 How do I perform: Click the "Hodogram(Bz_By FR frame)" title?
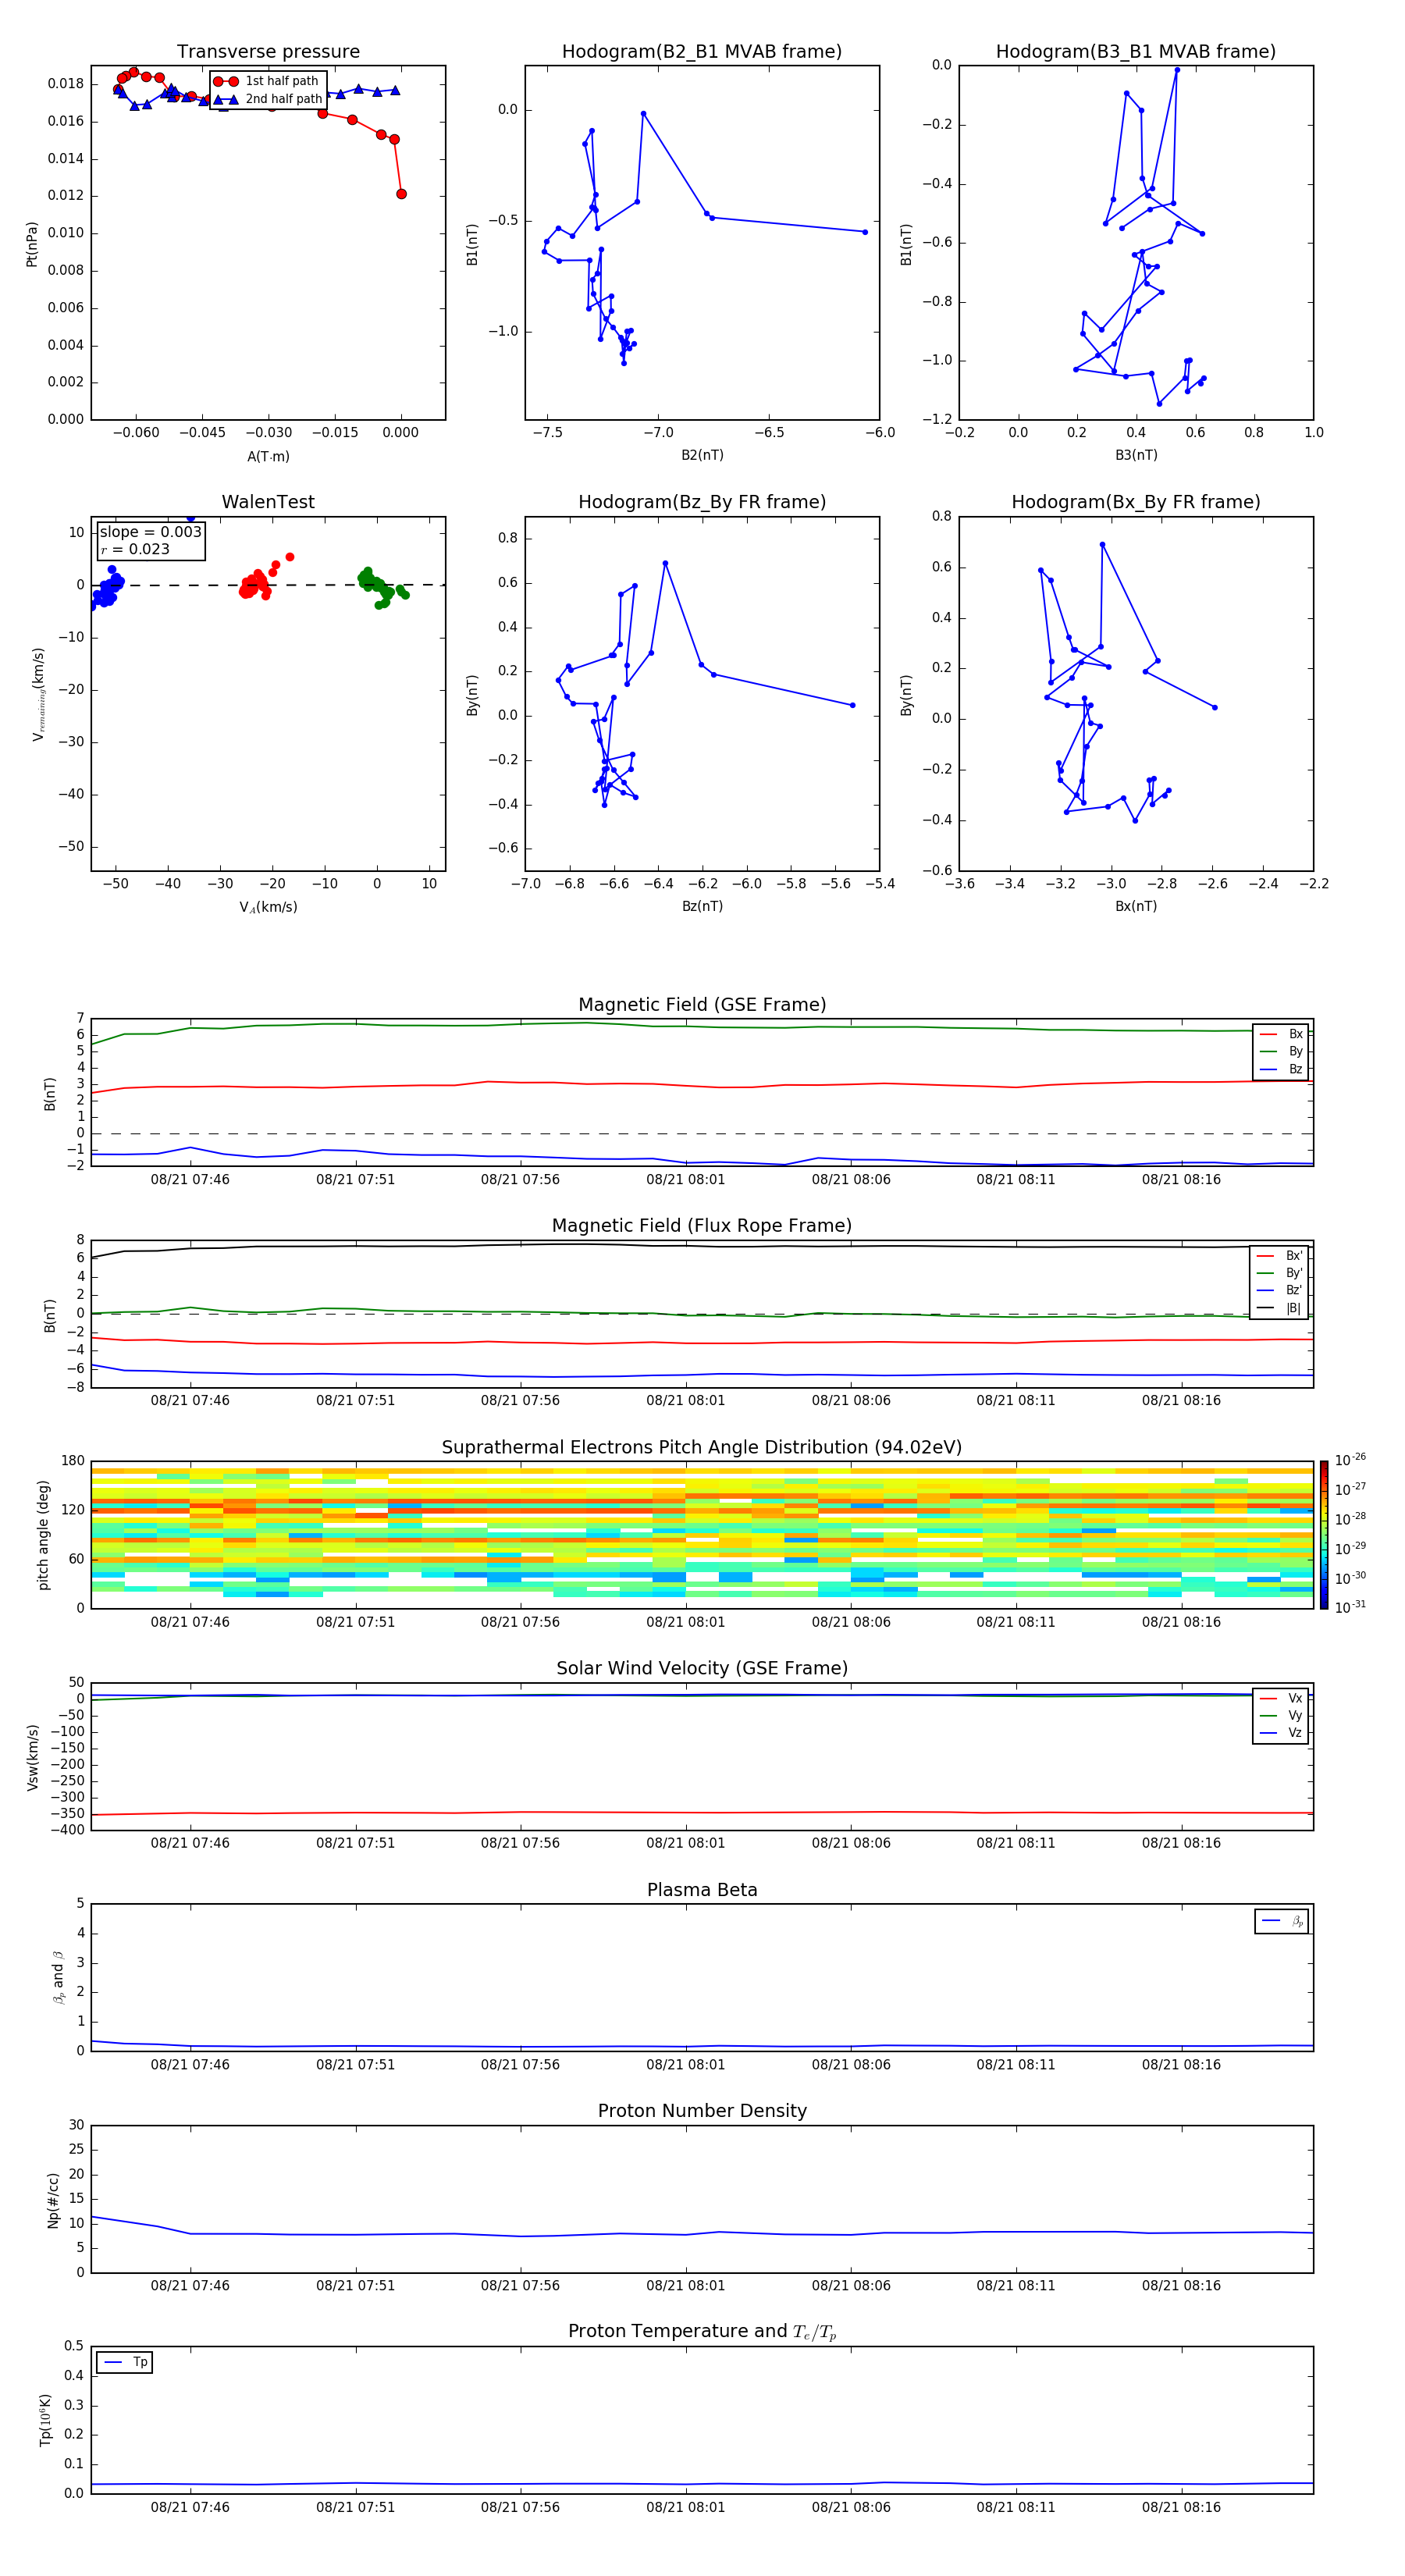(x=702, y=502)
